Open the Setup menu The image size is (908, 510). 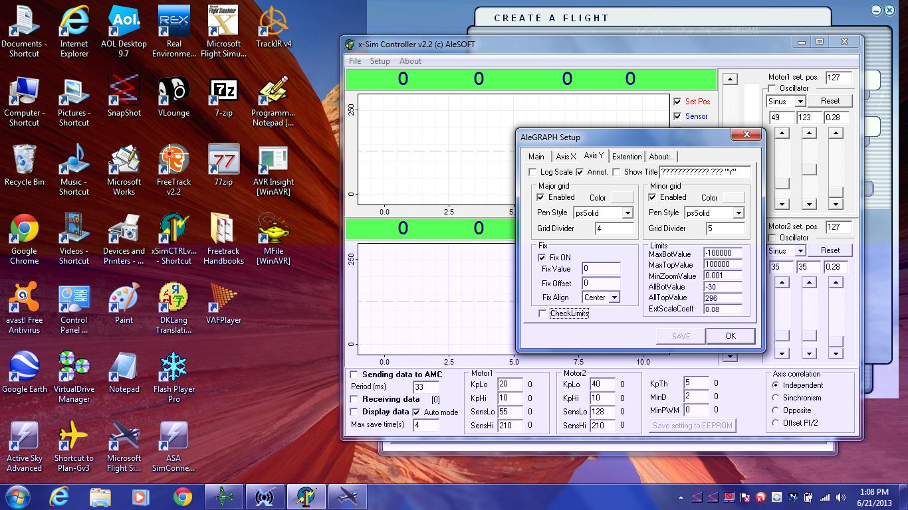[x=380, y=61]
